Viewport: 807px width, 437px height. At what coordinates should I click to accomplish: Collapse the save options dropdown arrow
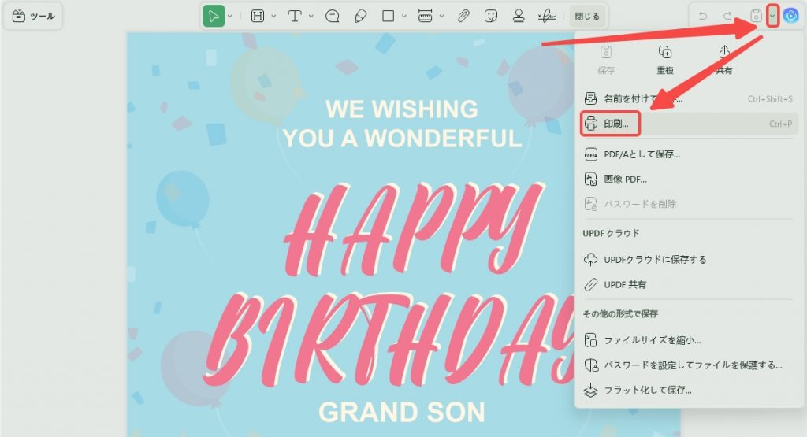(x=772, y=16)
